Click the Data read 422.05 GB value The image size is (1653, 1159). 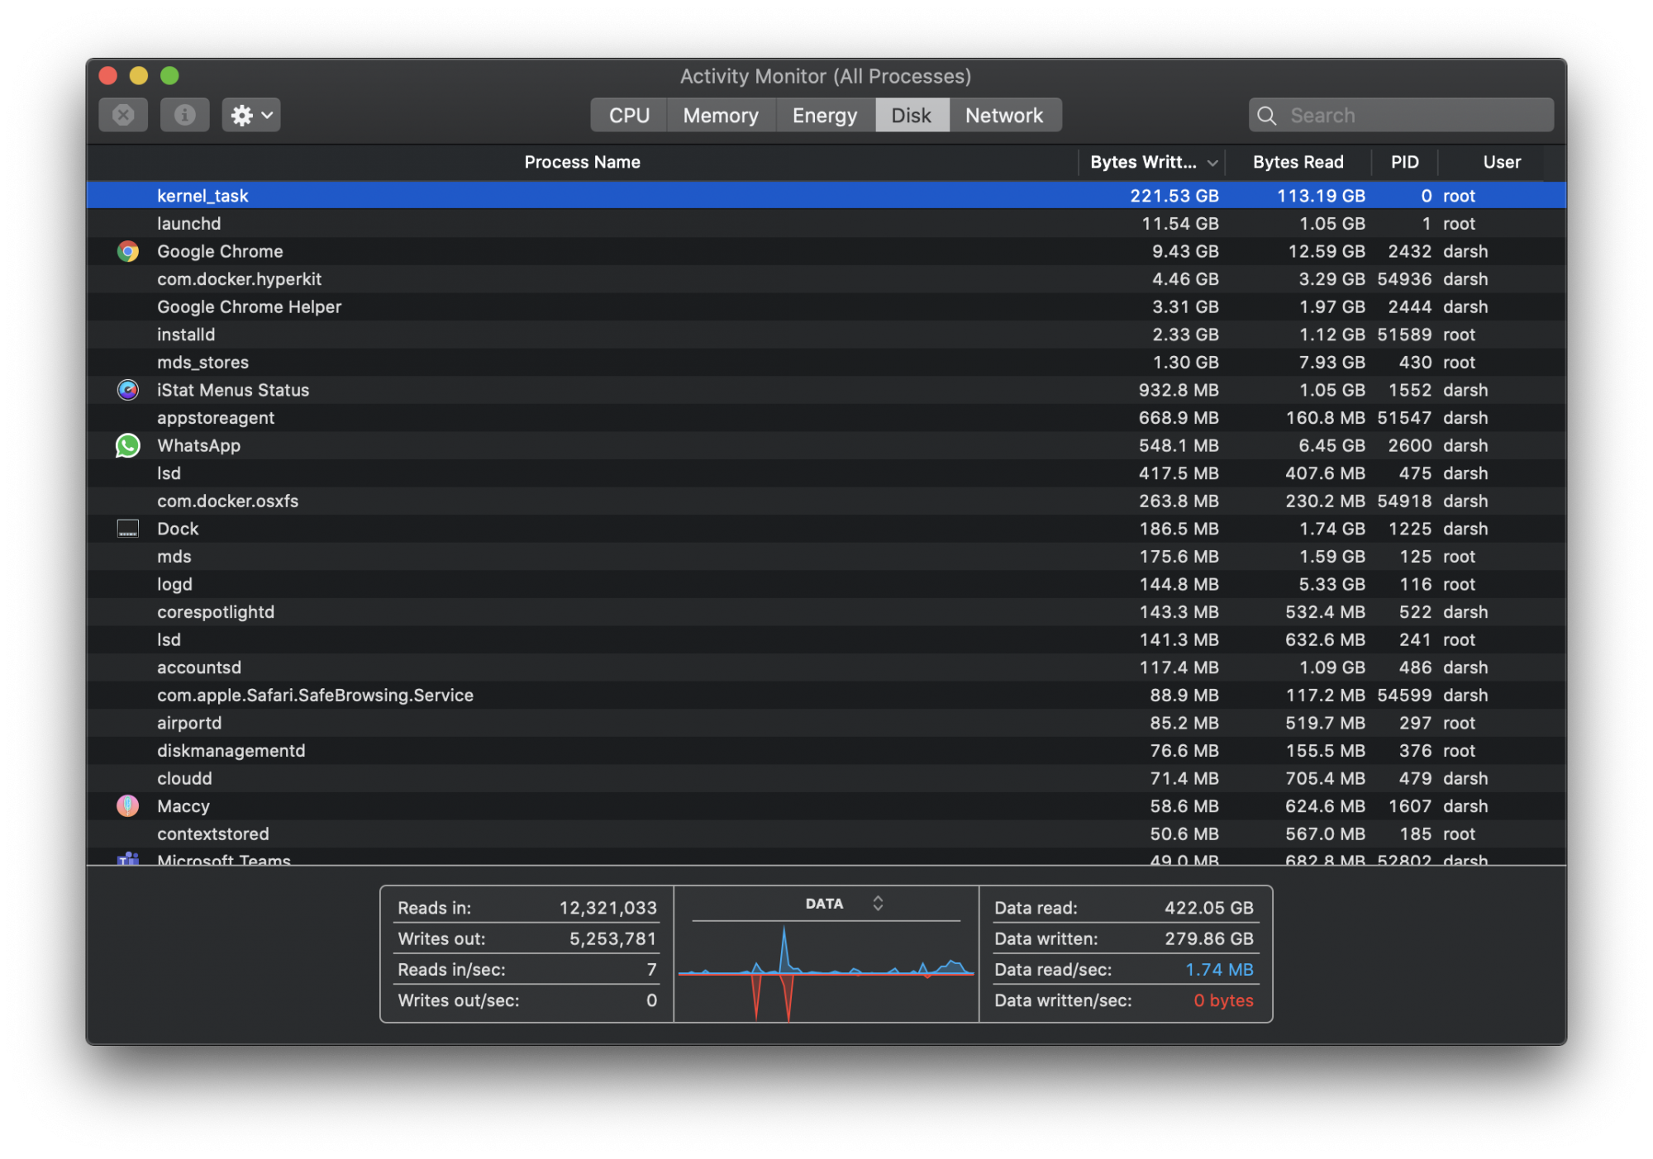[1208, 908]
